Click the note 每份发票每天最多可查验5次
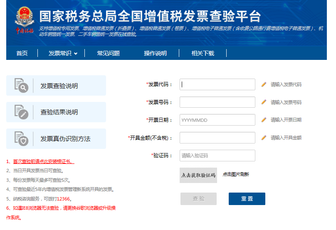Image resolution: width=336 pixels, height=230 pixels. [38, 180]
